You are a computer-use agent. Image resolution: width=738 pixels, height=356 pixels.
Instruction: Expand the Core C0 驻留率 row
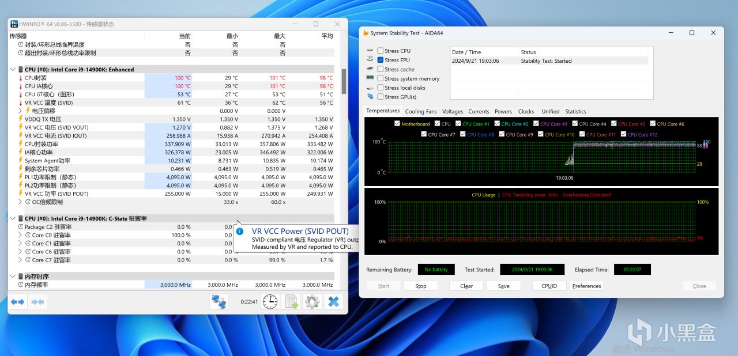pyautogui.click(x=20, y=235)
